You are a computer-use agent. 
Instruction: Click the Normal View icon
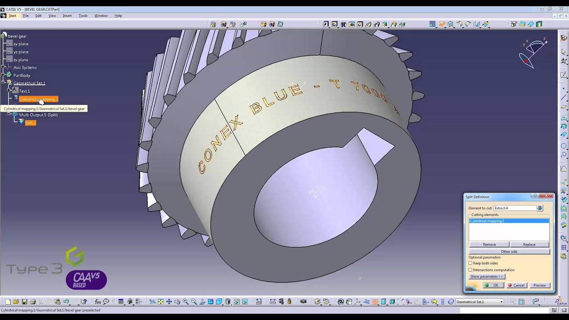(x=202, y=302)
